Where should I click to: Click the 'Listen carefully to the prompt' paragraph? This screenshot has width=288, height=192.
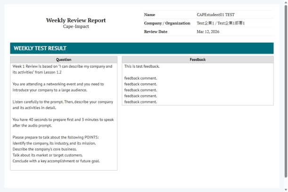pos(63,105)
